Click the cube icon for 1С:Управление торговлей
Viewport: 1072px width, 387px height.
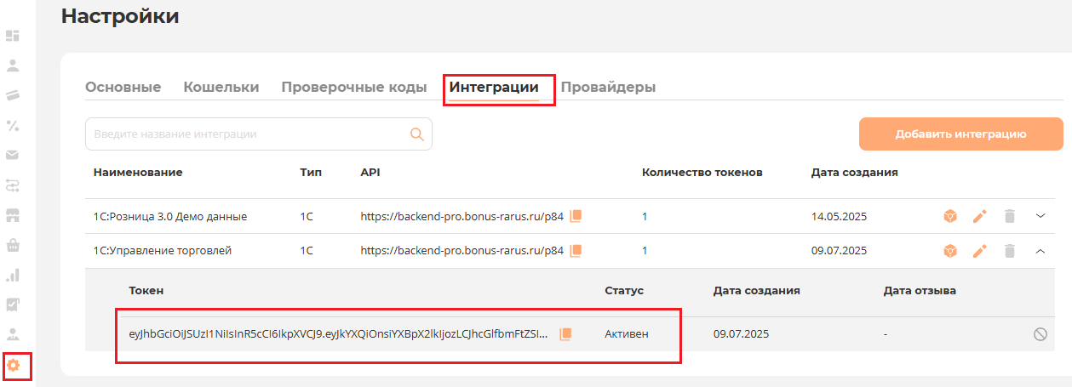(x=950, y=250)
